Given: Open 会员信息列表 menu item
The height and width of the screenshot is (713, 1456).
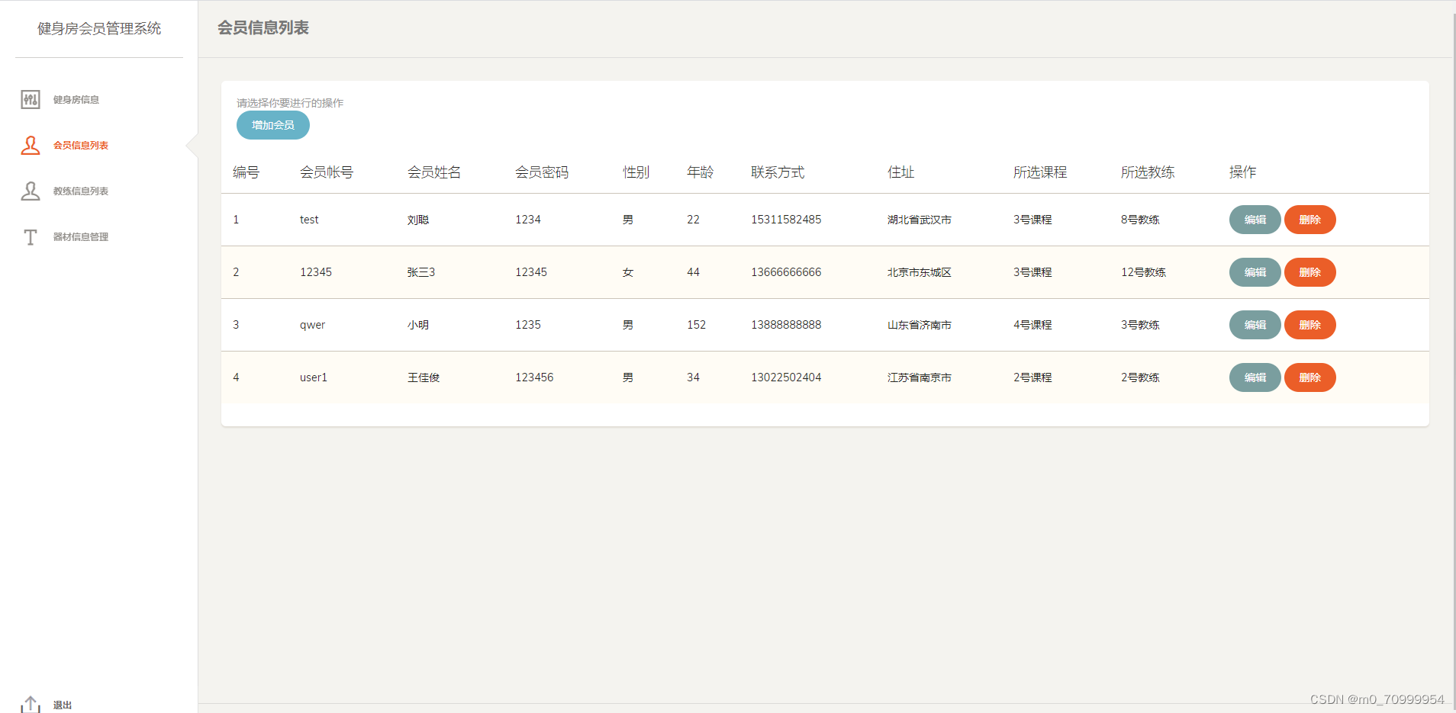Looking at the screenshot, I should 81,146.
